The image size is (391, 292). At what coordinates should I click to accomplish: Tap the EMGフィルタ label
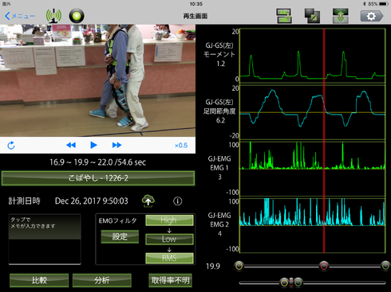click(117, 220)
